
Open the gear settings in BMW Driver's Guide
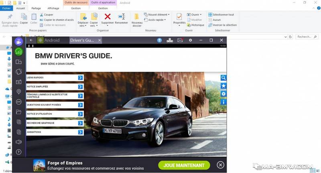[223, 94]
